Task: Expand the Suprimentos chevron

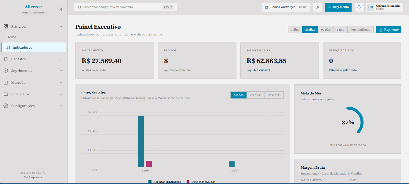Action: click(x=61, y=71)
